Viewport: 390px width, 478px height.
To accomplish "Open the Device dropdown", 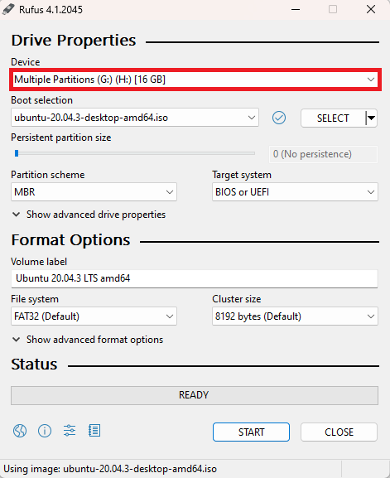I will click(195, 80).
